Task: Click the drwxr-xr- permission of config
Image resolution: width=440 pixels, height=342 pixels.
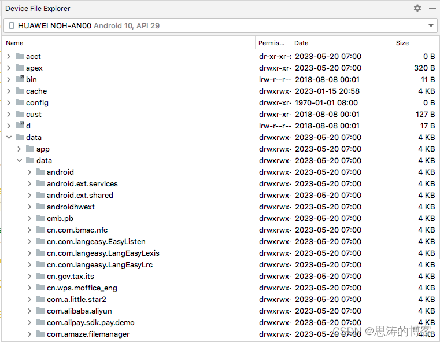Action: 275,103
